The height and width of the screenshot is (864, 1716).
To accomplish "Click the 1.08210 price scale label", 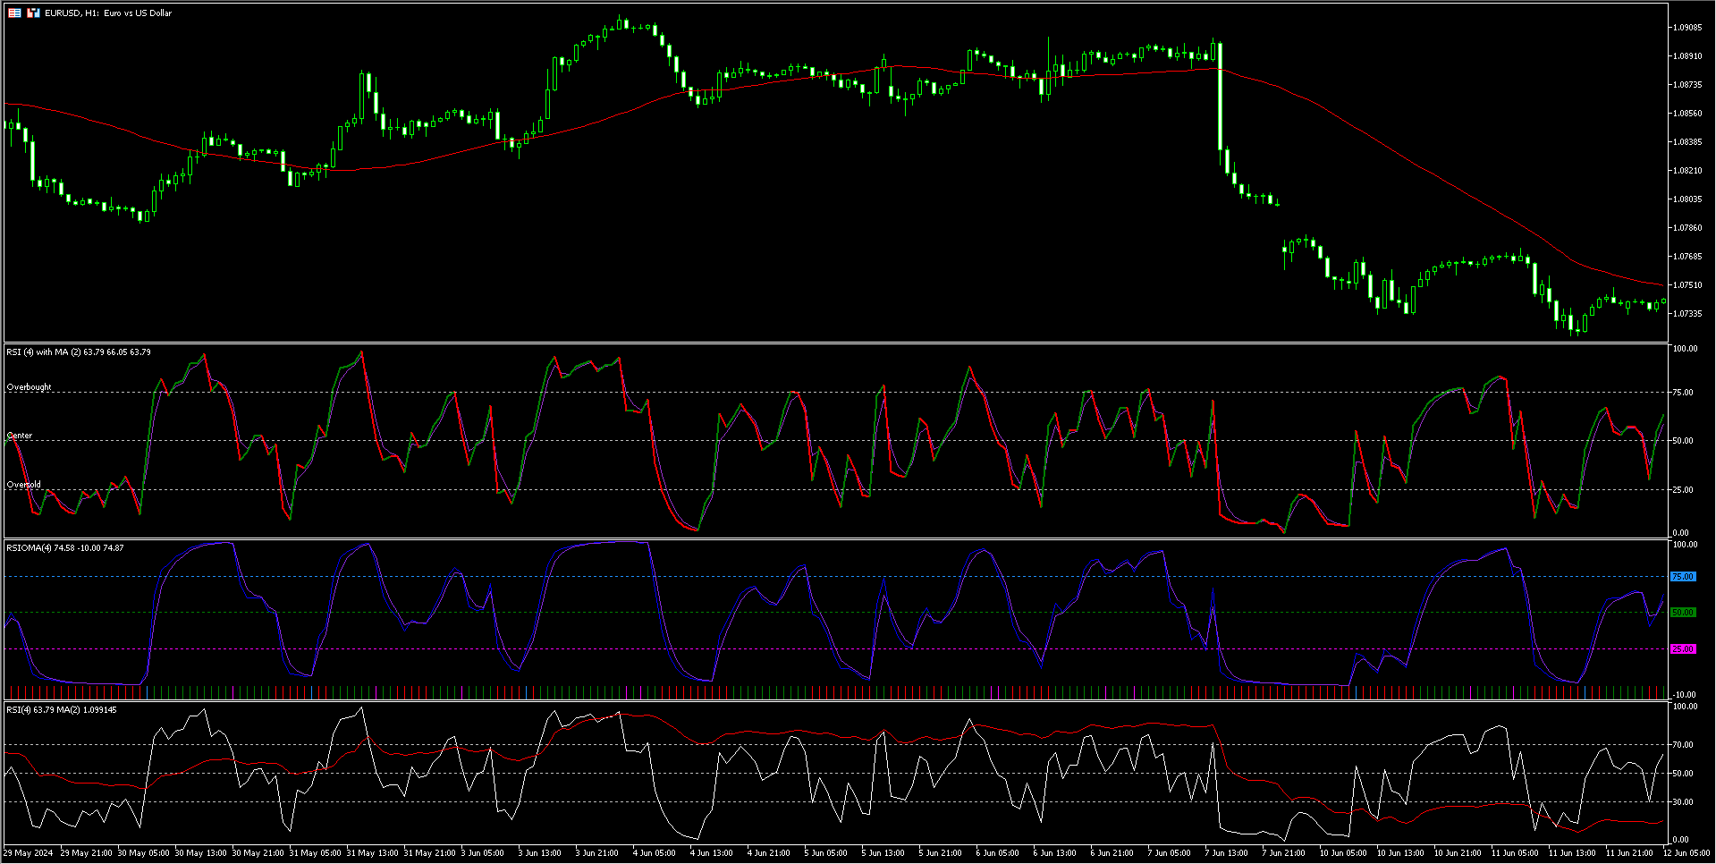I will point(1686,171).
